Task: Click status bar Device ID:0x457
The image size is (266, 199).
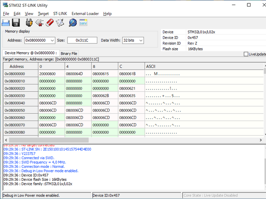Action: 137,195
